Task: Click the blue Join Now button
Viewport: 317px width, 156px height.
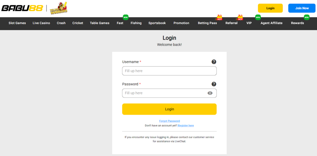Action: 302,8
